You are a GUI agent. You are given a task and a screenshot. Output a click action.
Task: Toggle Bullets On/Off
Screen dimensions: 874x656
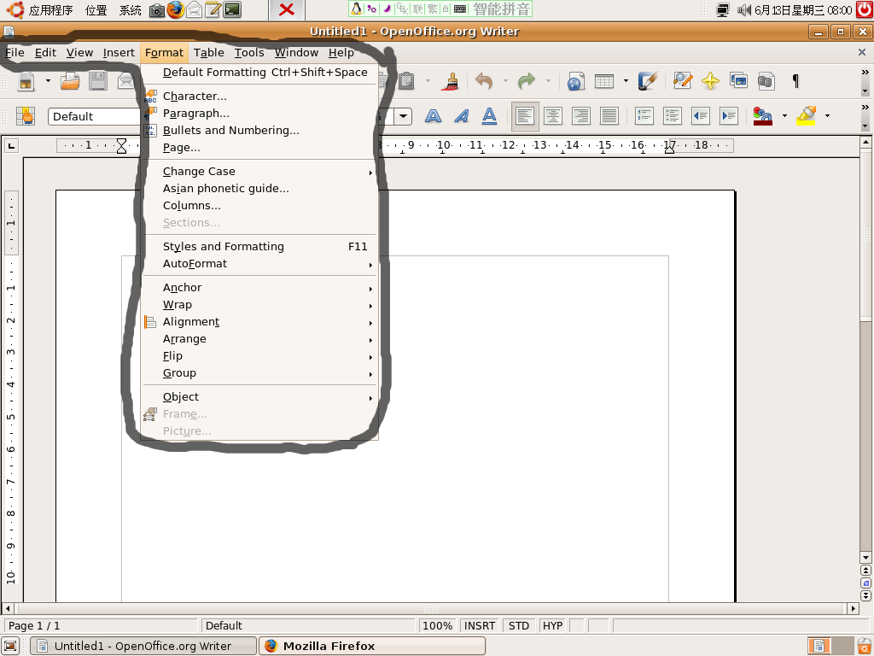(x=673, y=116)
